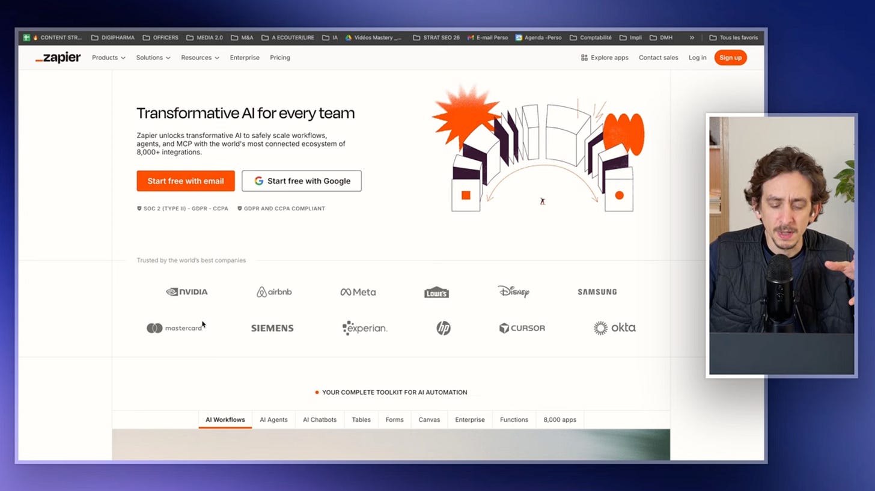The image size is (875, 491).
Task: Open the MEDIA 2.0 bookmark folder
Action: [x=205, y=37]
